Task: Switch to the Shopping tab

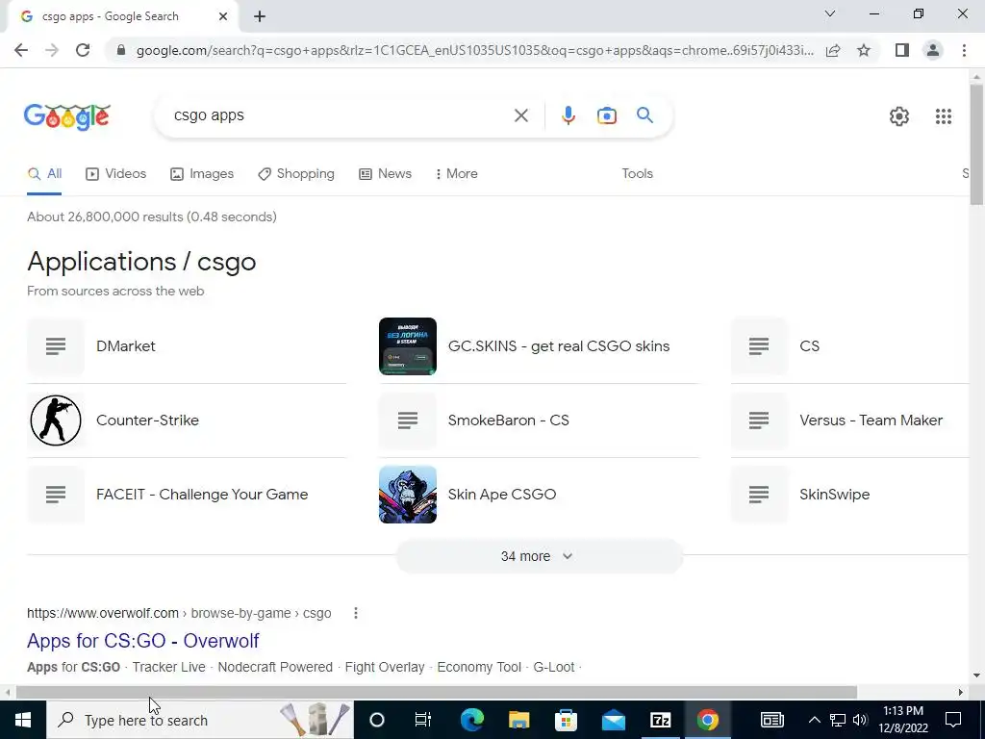Action: coord(296,174)
